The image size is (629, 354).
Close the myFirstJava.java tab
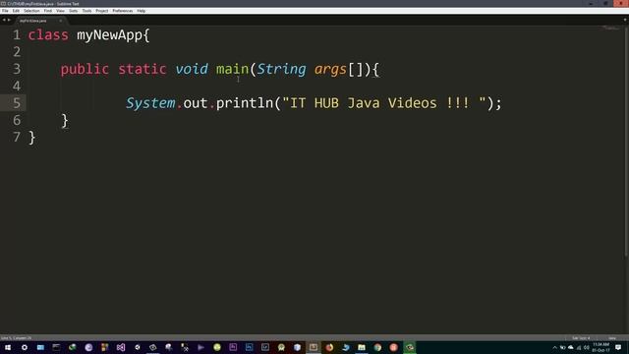(61, 21)
